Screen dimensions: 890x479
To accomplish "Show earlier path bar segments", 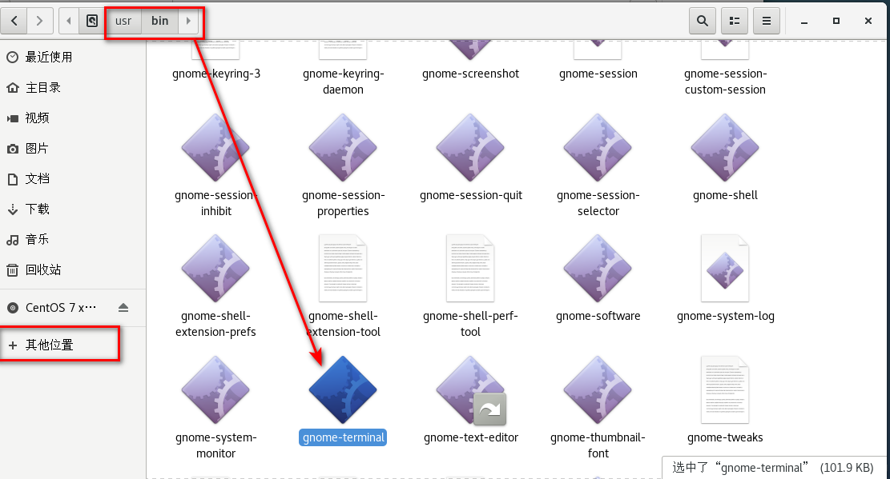I will point(69,21).
